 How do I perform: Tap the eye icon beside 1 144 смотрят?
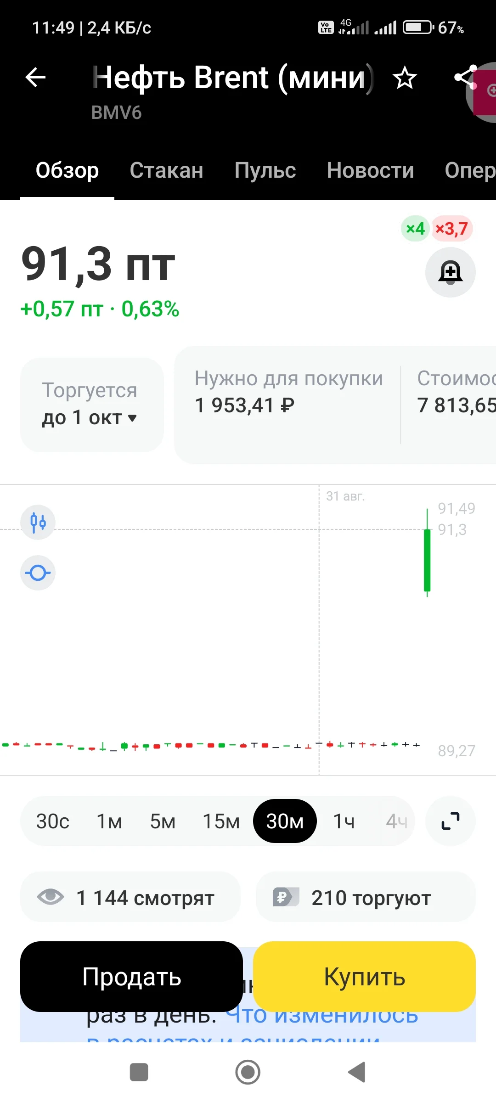point(51,897)
